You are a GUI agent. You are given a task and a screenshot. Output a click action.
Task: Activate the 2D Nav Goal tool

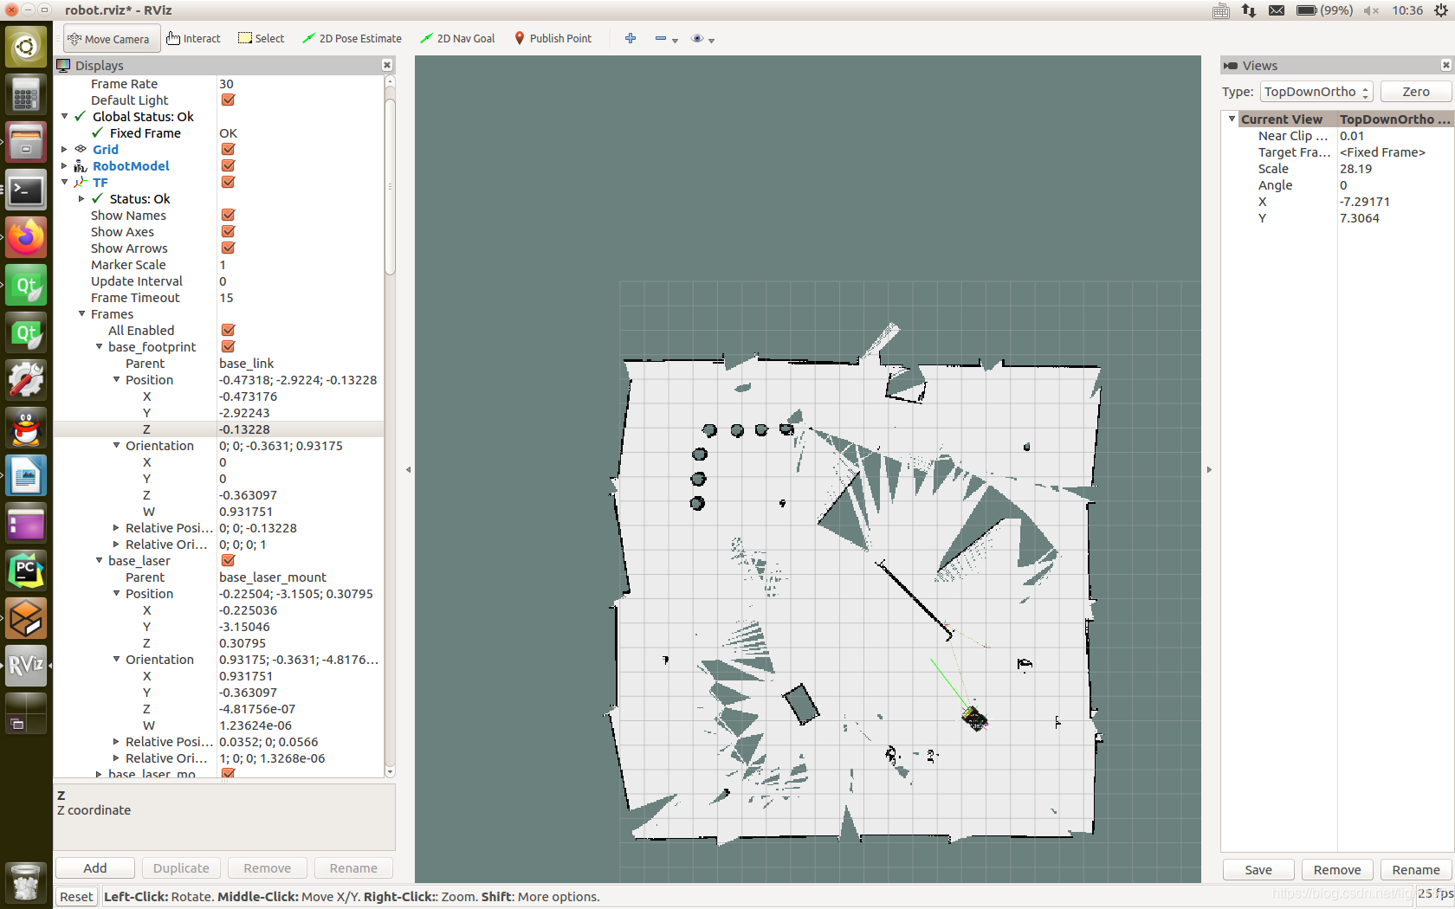pyautogui.click(x=457, y=39)
